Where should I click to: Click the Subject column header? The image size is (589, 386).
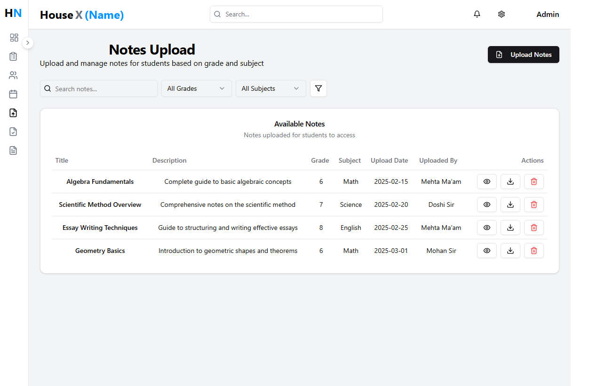[350, 160]
